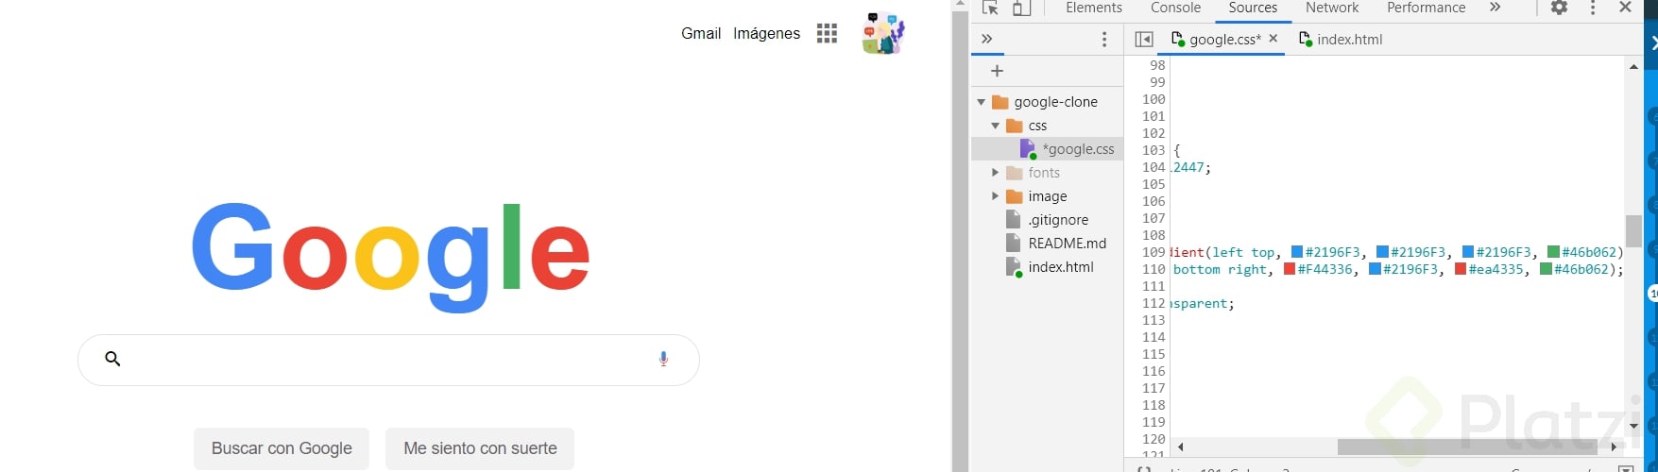Click the faded fonts folder icon

pyautogui.click(x=1015, y=173)
